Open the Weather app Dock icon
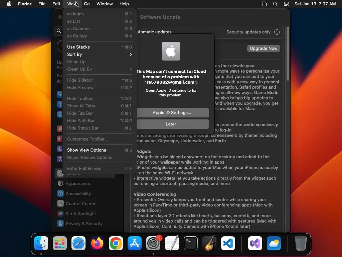The image size is (342, 257). pyautogui.click(x=274, y=243)
